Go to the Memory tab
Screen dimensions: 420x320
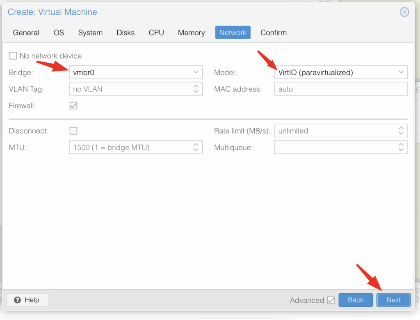click(191, 32)
